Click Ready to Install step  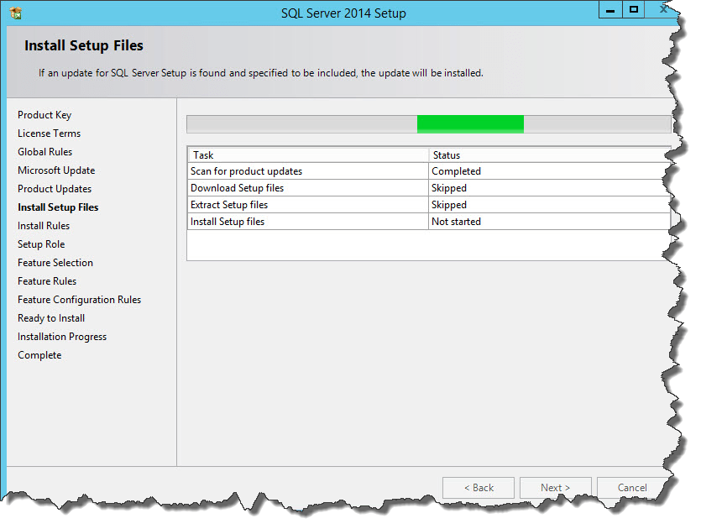[x=51, y=318]
